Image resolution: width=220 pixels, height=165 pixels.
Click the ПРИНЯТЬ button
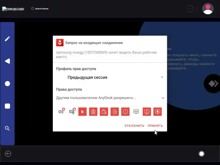pos(155,126)
